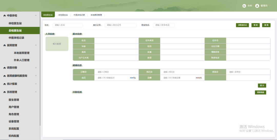Open the 管理员 account dropdown arrow
The width and height of the screenshot is (277, 140).
[270, 6]
